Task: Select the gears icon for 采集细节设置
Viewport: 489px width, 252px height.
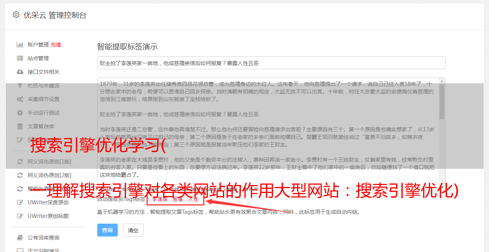Action: click(20, 99)
